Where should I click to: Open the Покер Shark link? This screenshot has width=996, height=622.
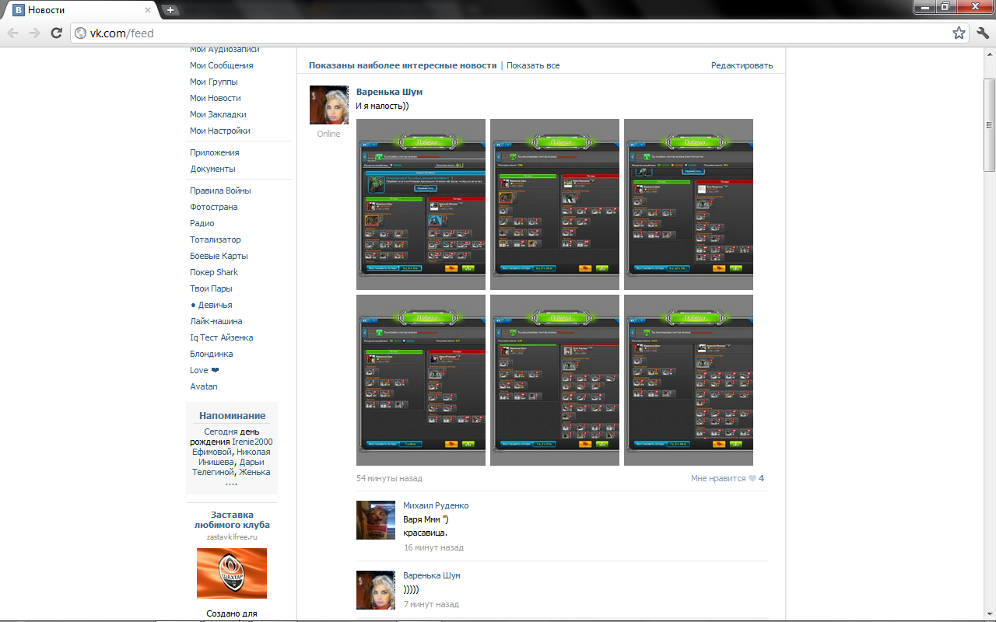click(x=214, y=272)
